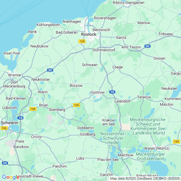Click the Map data copyright notice
This screenshot has height=181, width=181.
point(145,178)
